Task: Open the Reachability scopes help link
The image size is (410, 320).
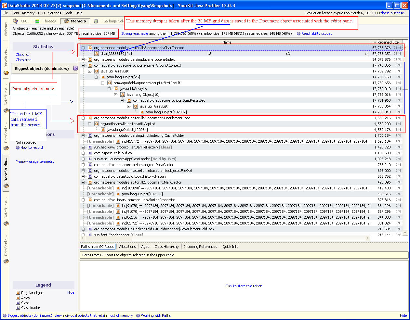Action: (x=317, y=33)
